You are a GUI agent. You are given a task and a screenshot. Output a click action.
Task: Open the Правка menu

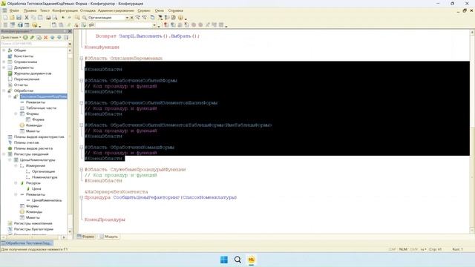[x=30, y=10]
